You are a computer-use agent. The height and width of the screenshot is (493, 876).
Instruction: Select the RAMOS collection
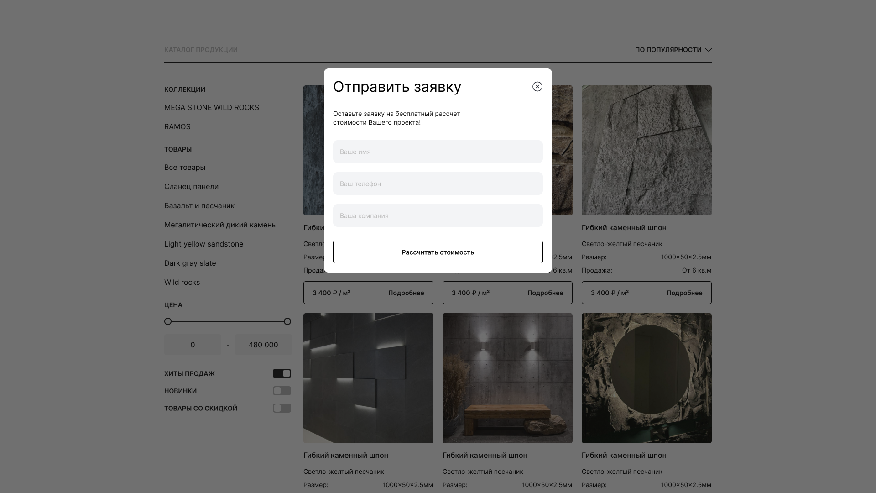177,126
